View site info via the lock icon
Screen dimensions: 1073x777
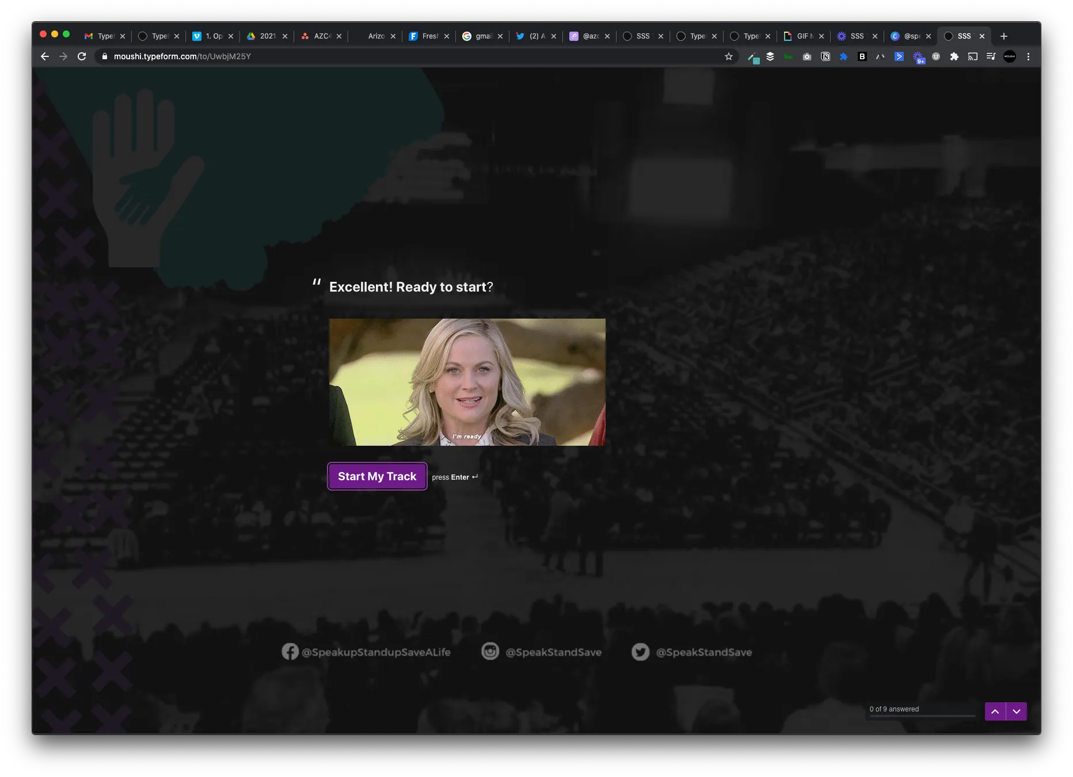tap(104, 56)
